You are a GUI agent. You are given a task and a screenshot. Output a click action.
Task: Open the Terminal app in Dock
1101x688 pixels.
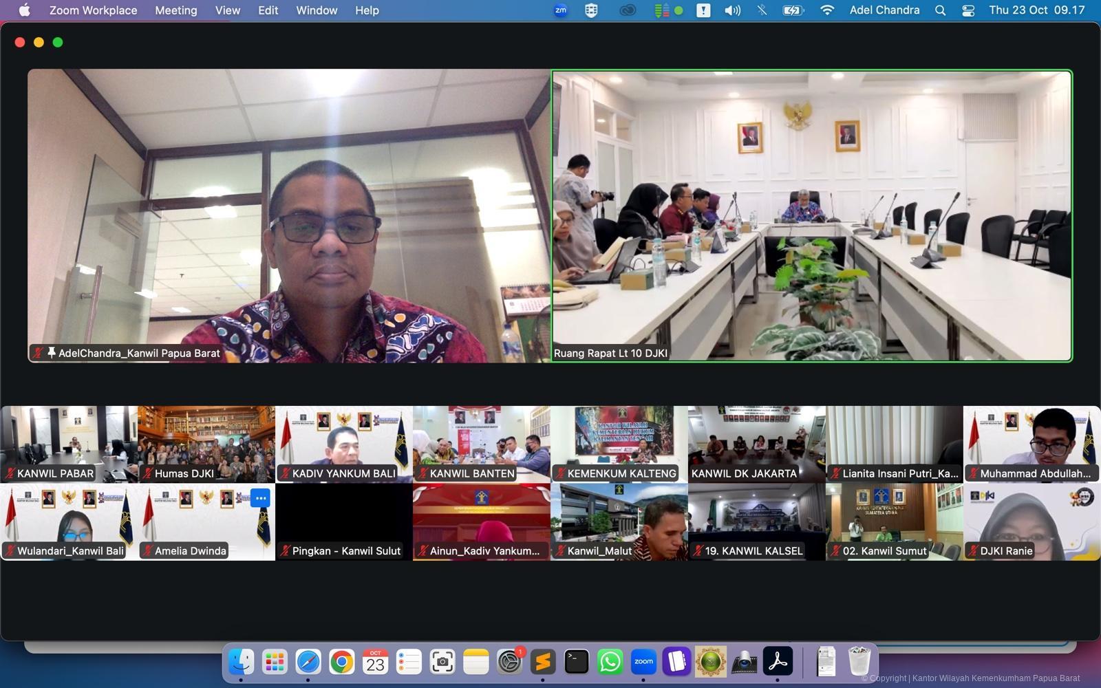point(576,662)
